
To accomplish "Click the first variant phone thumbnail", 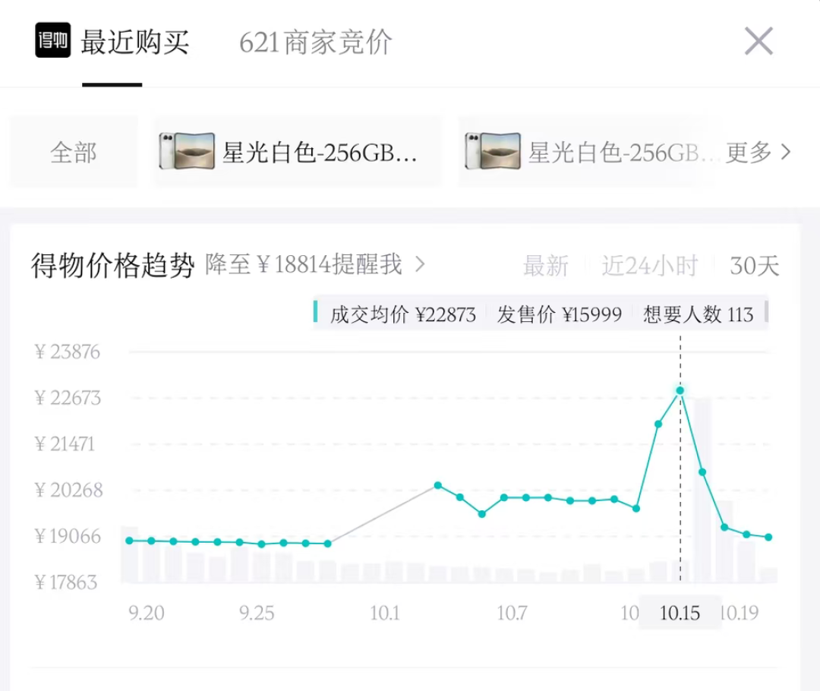I will [x=187, y=151].
